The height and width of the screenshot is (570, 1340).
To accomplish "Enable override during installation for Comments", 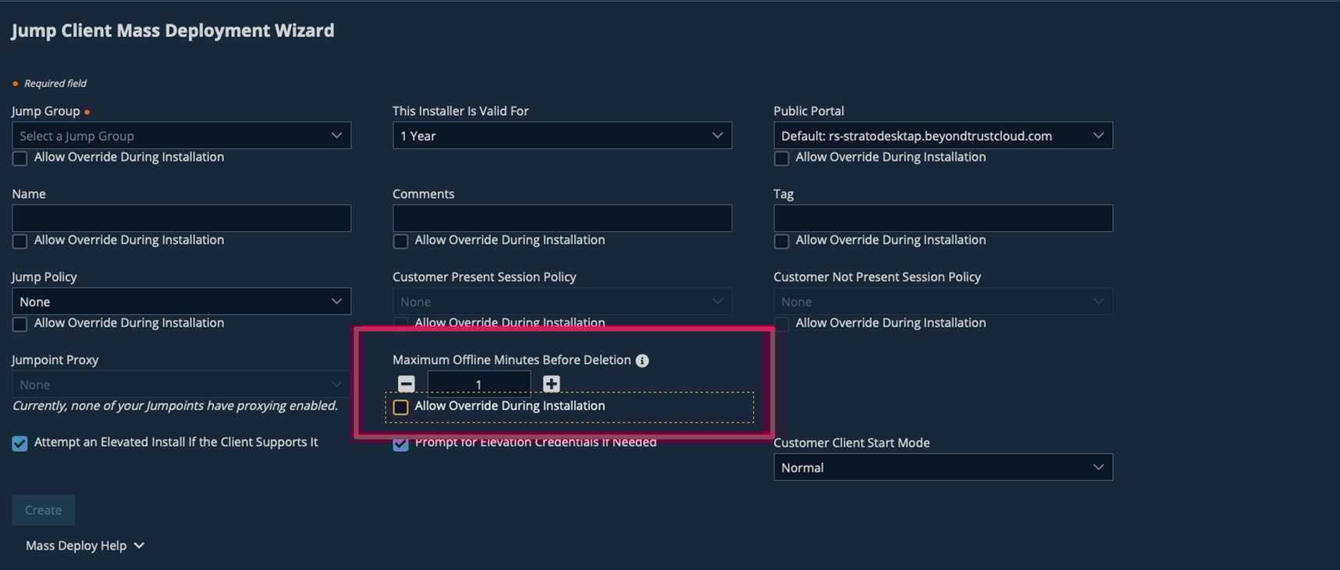I will tap(400, 241).
